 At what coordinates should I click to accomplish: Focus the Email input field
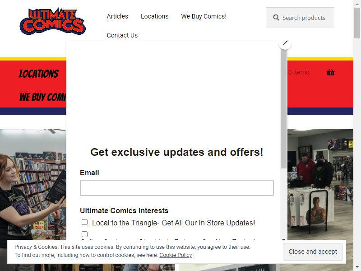tap(176, 188)
